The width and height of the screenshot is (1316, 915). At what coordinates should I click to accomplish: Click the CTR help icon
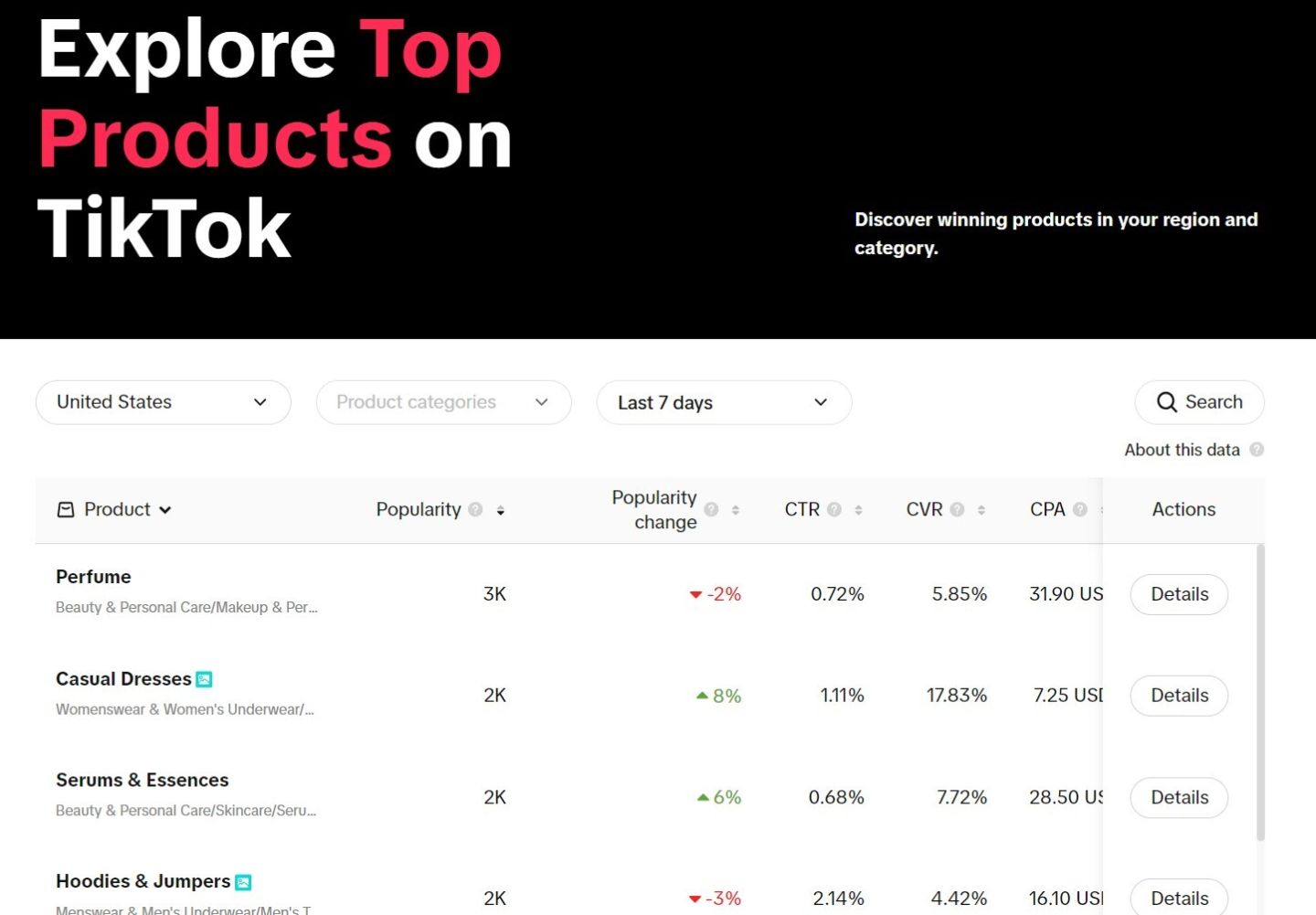click(834, 510)
